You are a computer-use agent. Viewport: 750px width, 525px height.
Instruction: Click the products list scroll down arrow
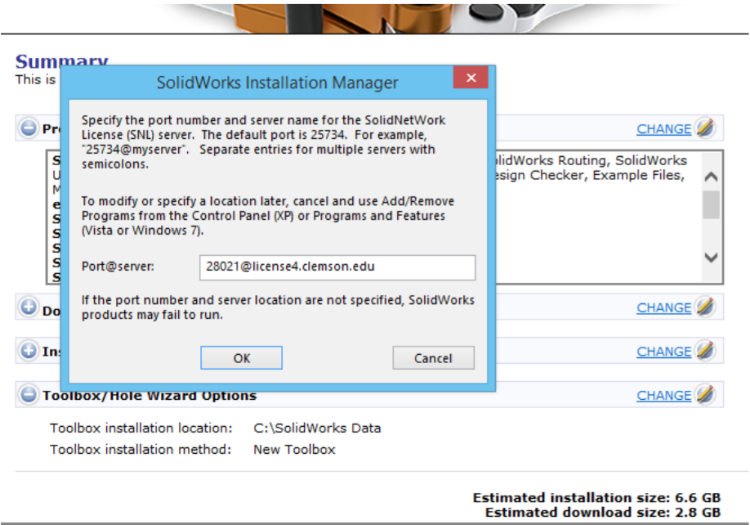click(x=712, y=258)
